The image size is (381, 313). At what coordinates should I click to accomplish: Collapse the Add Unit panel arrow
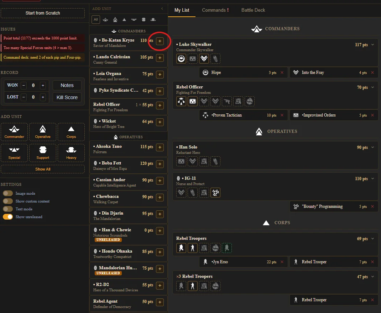pos(162,9)
